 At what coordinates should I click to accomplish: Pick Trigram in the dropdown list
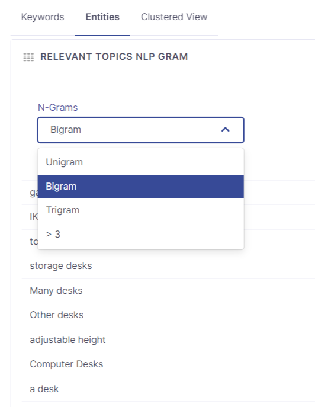pos(141,210)
